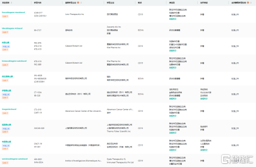Viewport: 256px width, 167px height.
Task: Select the bb-2121 code text
Action: [x=37, y=30]
